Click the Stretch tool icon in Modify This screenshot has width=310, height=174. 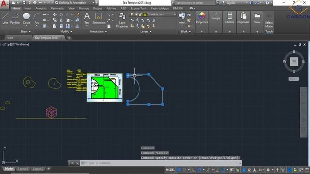point(55,26)
